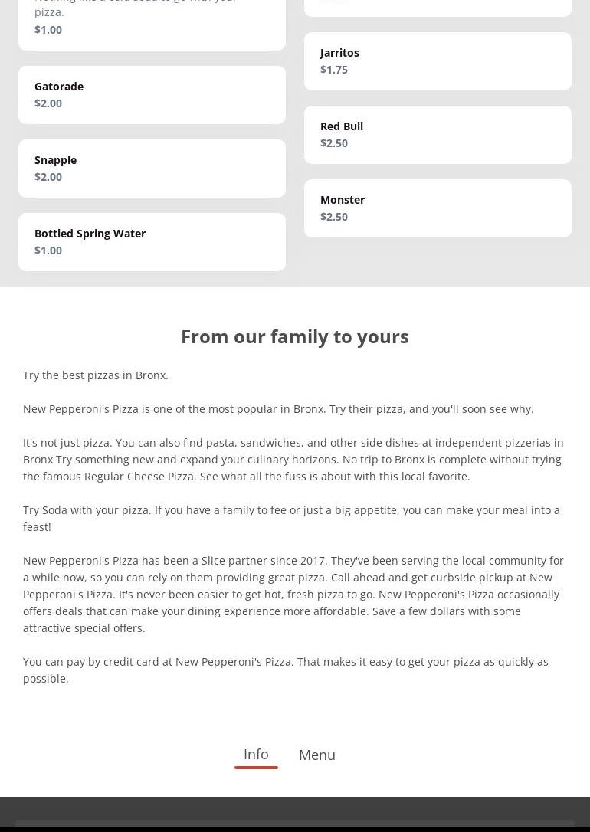This screenshot has height=832, width=590.
Task: Switch to the Info tab
Action: tap(256, 755)
